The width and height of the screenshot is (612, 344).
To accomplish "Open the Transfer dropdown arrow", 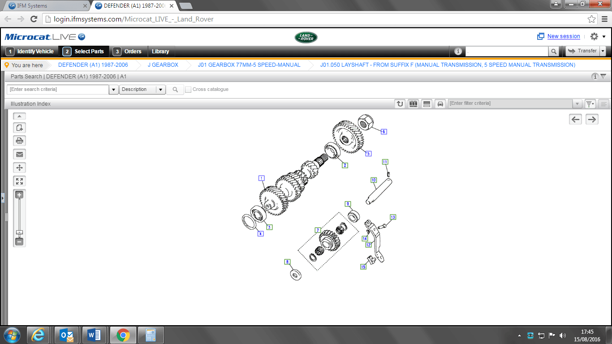I will pyautogui.click(x=603, y=51).
